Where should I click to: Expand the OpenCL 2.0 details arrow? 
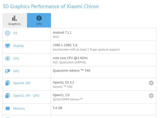click(x=151, y=96)
